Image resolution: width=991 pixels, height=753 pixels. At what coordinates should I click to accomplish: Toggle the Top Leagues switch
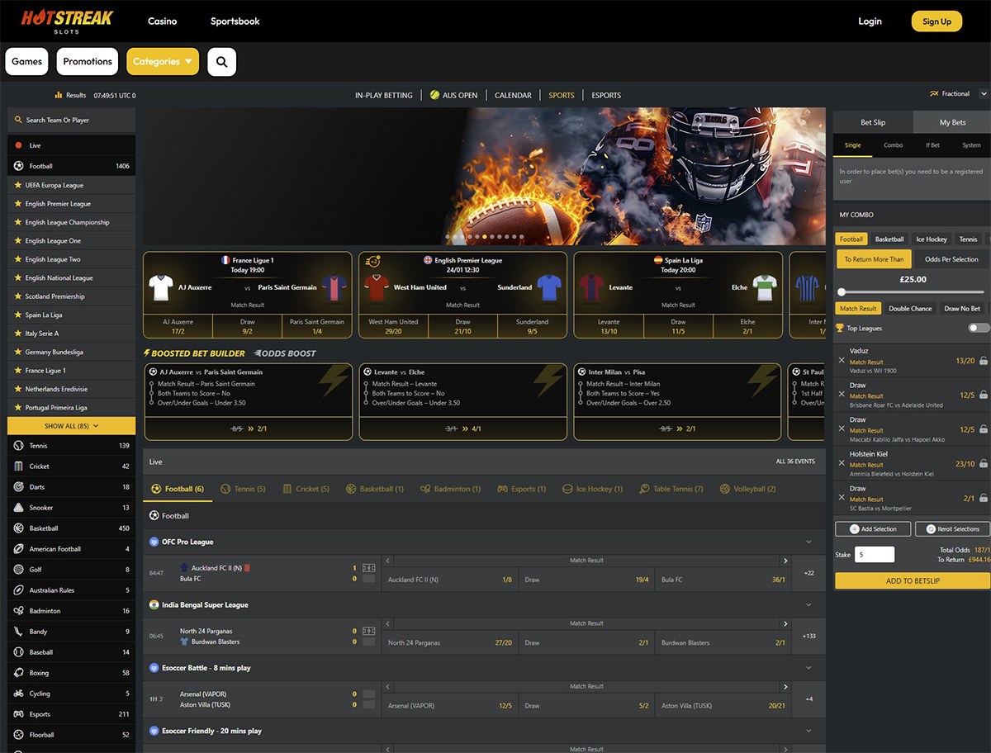pyautogui.click(x=979, y=328)
